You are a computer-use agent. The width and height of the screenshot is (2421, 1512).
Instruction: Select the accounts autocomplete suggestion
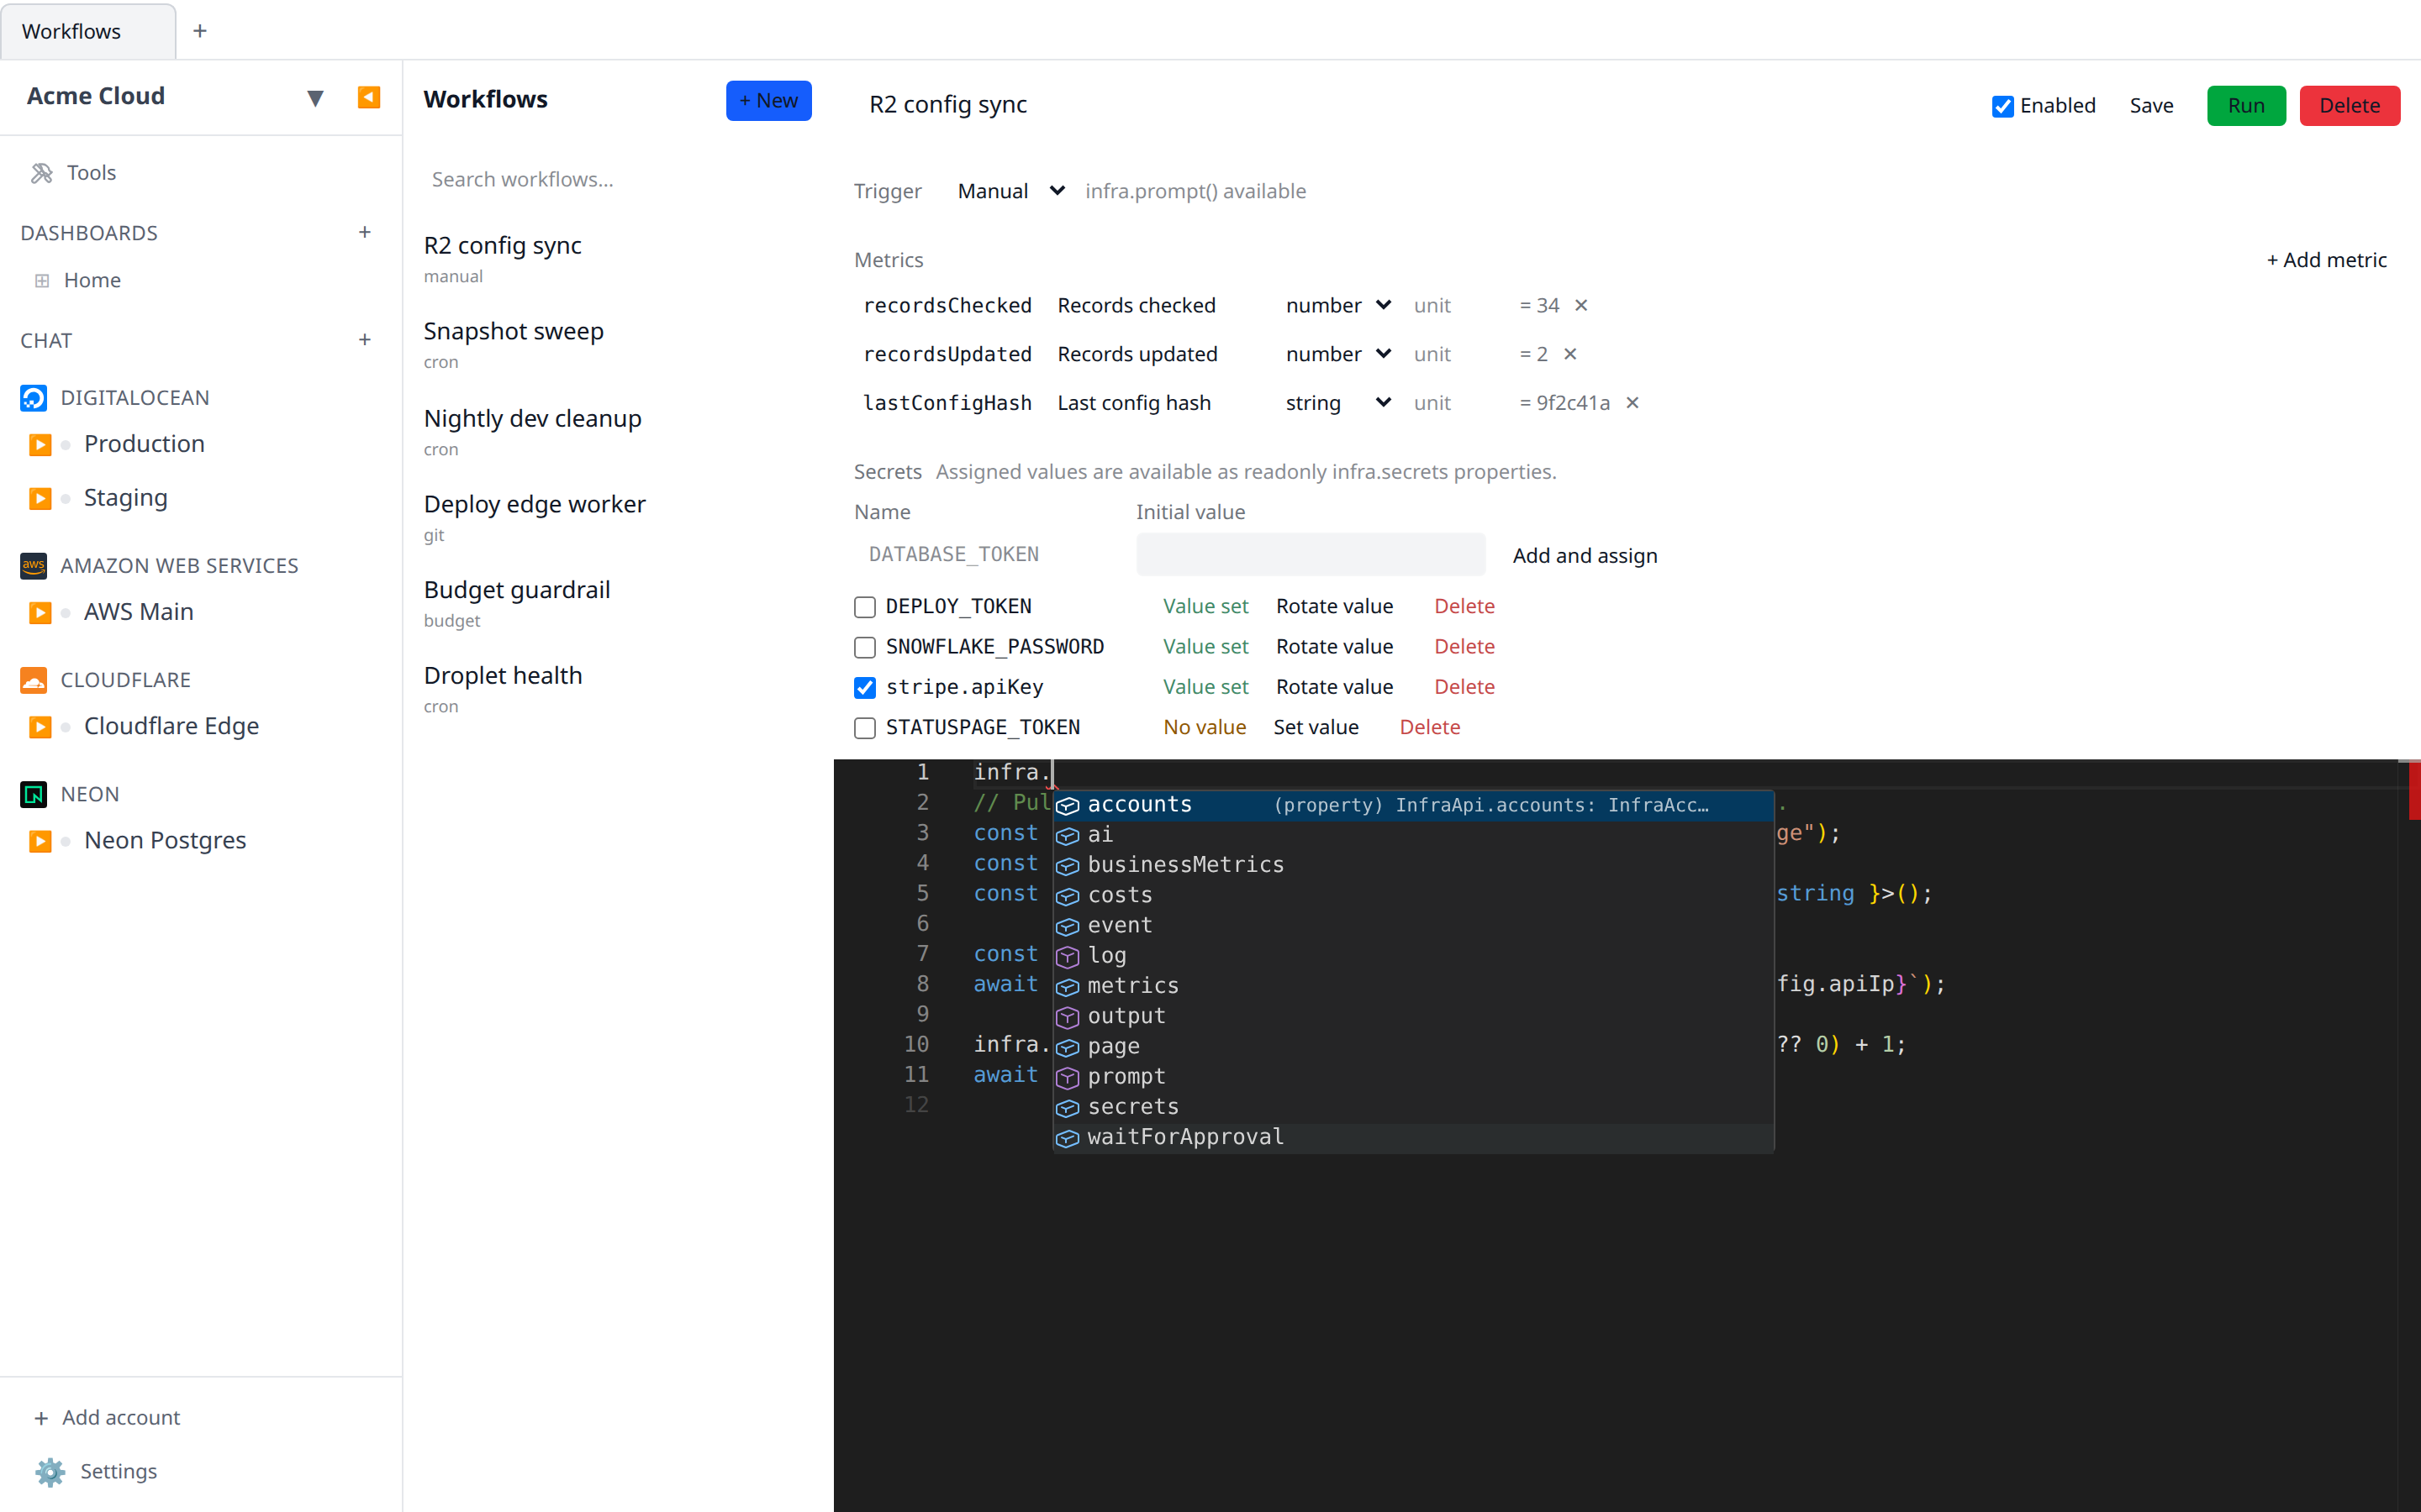[x=1414, y=805]
